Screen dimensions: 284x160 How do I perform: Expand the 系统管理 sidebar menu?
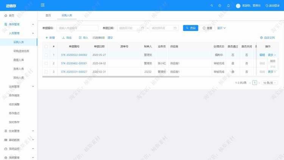19,157
